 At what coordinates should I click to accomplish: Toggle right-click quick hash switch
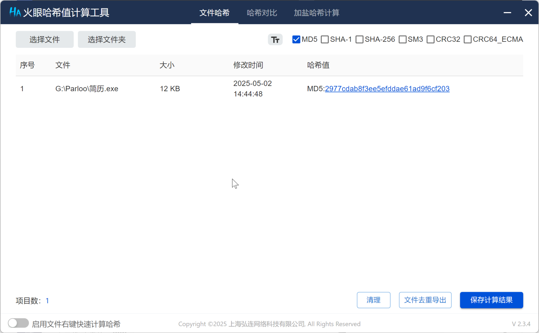[x=18, y=323]
